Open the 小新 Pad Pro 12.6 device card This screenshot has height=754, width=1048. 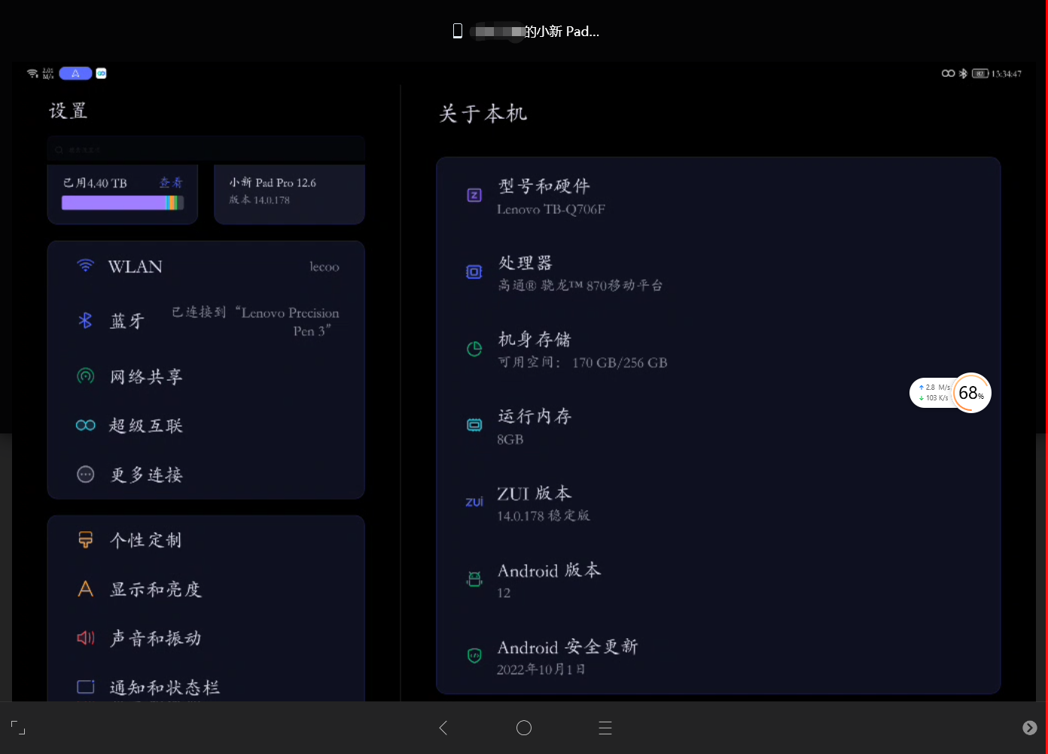tap(289, 194)
